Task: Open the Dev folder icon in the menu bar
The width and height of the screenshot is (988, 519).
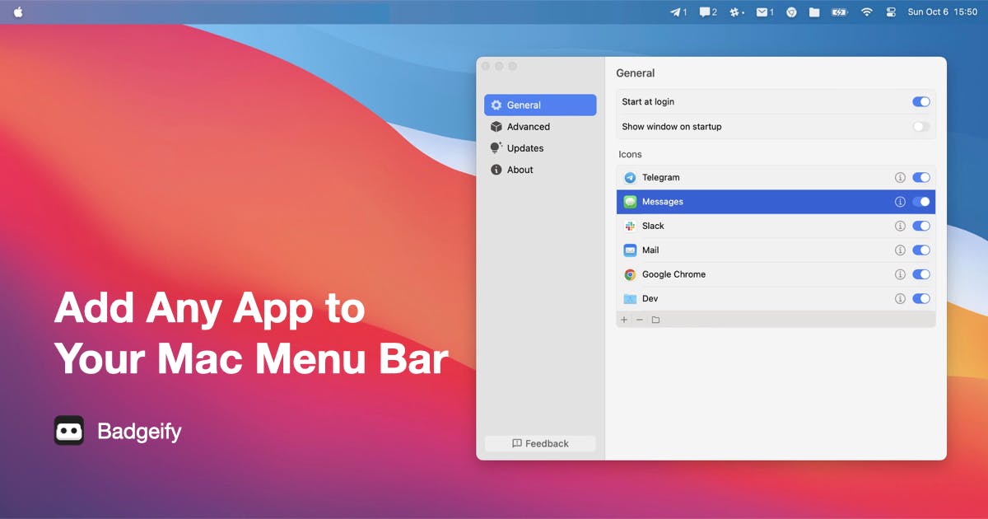Action: click(814, 12)
